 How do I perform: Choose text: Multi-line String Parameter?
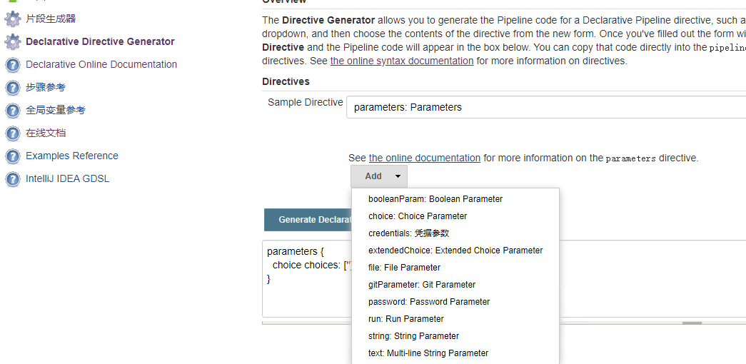coord(428,353)
